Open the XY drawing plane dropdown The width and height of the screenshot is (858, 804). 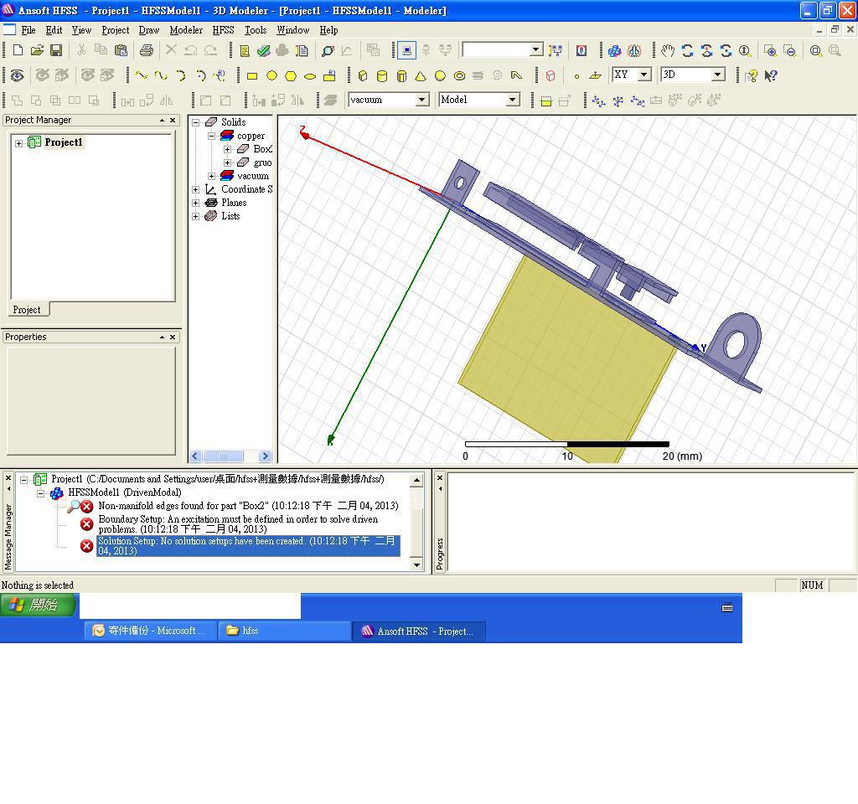[643, 75]
